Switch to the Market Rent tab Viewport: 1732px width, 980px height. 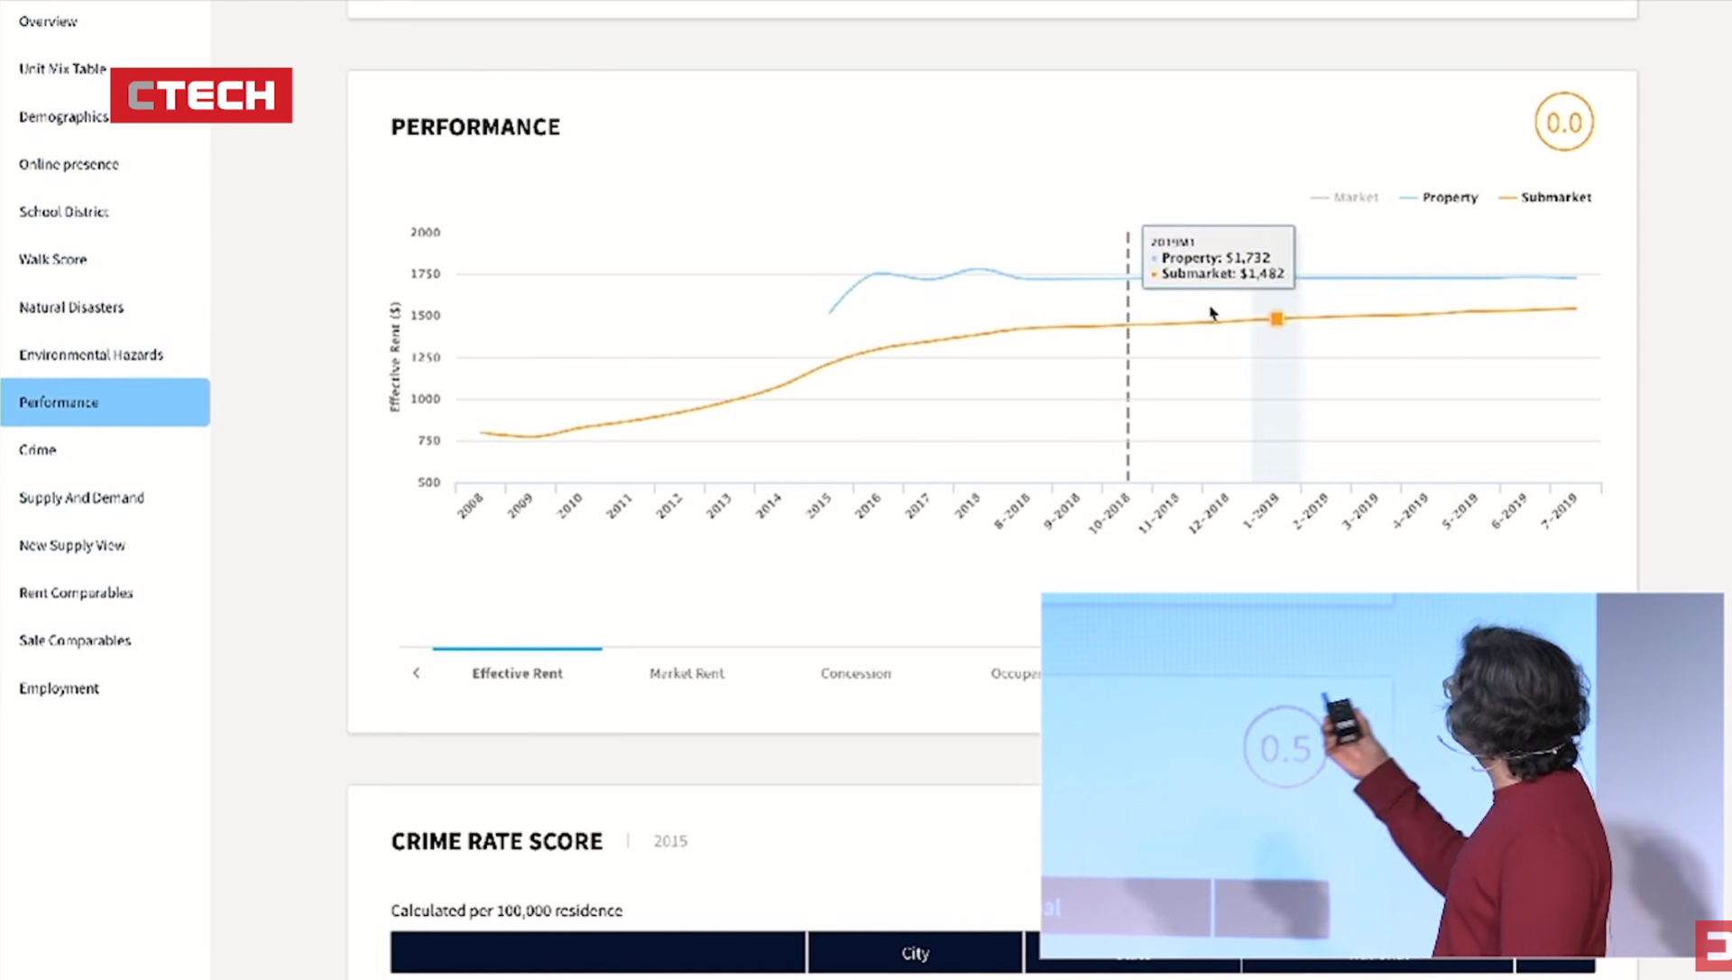pos(686,673)
